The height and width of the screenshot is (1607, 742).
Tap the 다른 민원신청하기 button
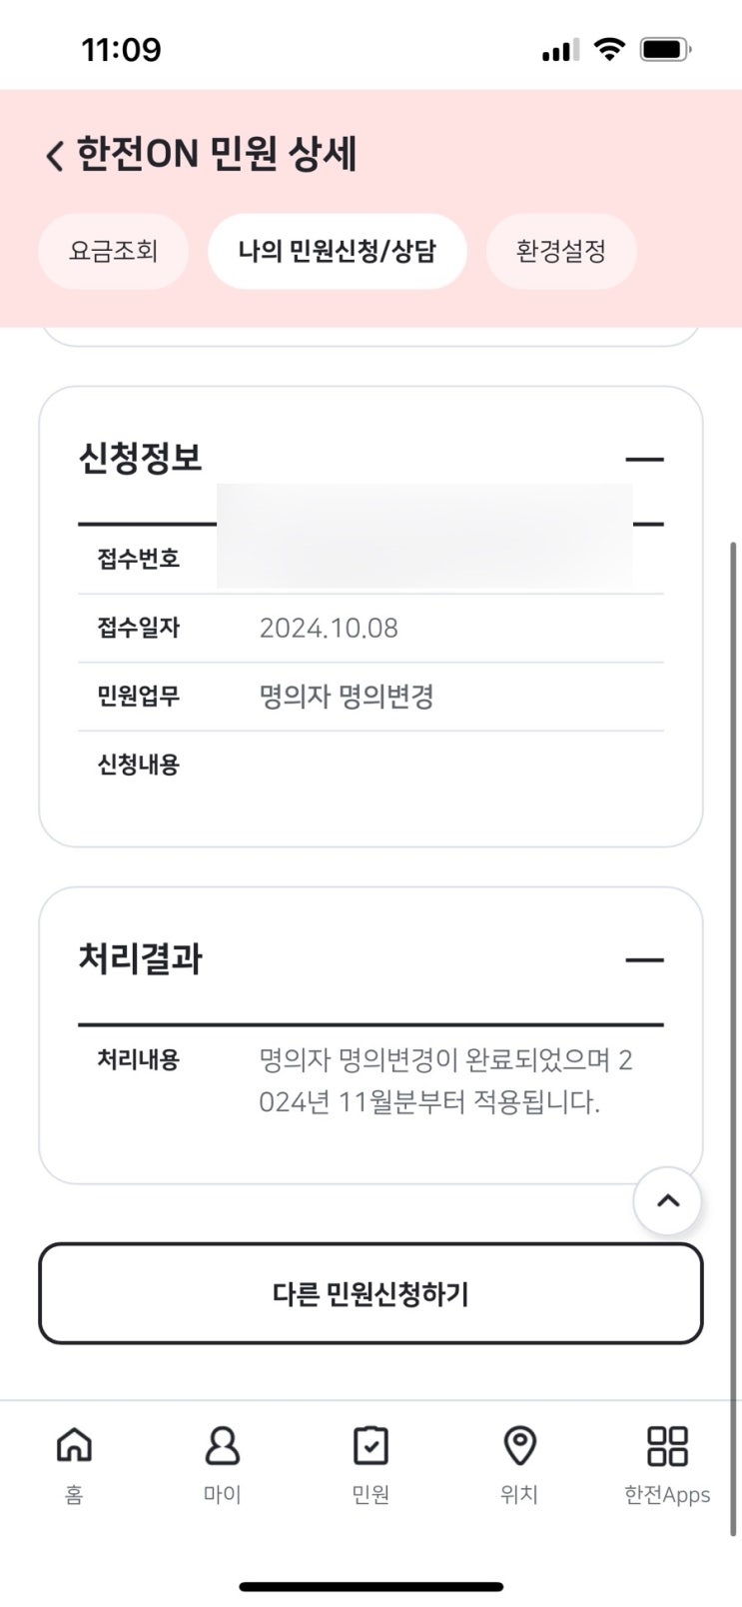tap(371, 1293)
